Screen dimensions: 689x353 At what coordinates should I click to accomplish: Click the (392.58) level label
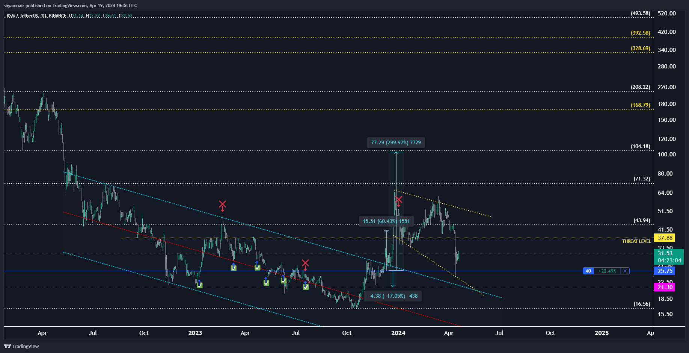(641, 33)
